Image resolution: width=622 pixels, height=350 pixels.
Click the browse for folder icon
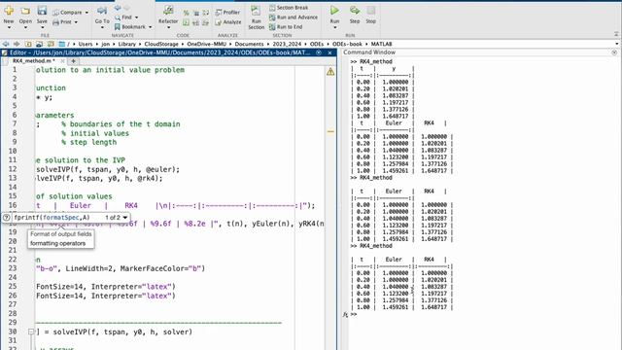(39, 44)
